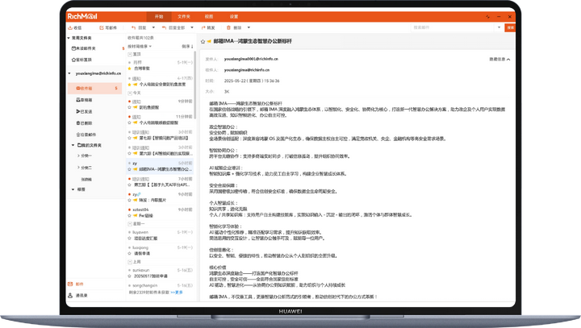Forward the message with 转发 button
This screenshot has width=581, height=328.
208,27
